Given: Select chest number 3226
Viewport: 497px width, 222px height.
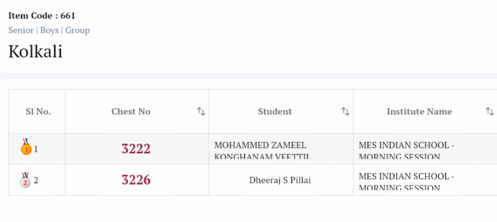Looking at the screenshot, I should pyautogui.click(x=136, y=180).
